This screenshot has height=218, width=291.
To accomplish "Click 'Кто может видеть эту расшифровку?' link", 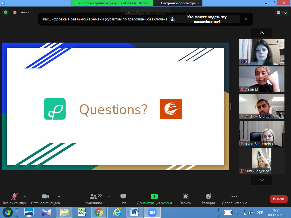I will 205,19.
